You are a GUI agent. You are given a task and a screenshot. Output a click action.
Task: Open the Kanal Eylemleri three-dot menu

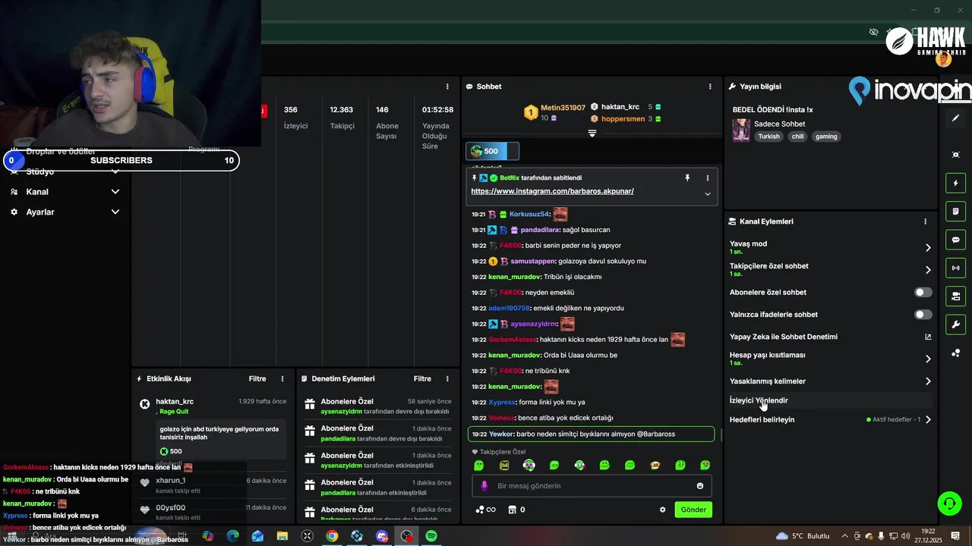tap(925, 221)
